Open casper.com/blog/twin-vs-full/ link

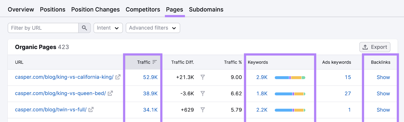51,110
